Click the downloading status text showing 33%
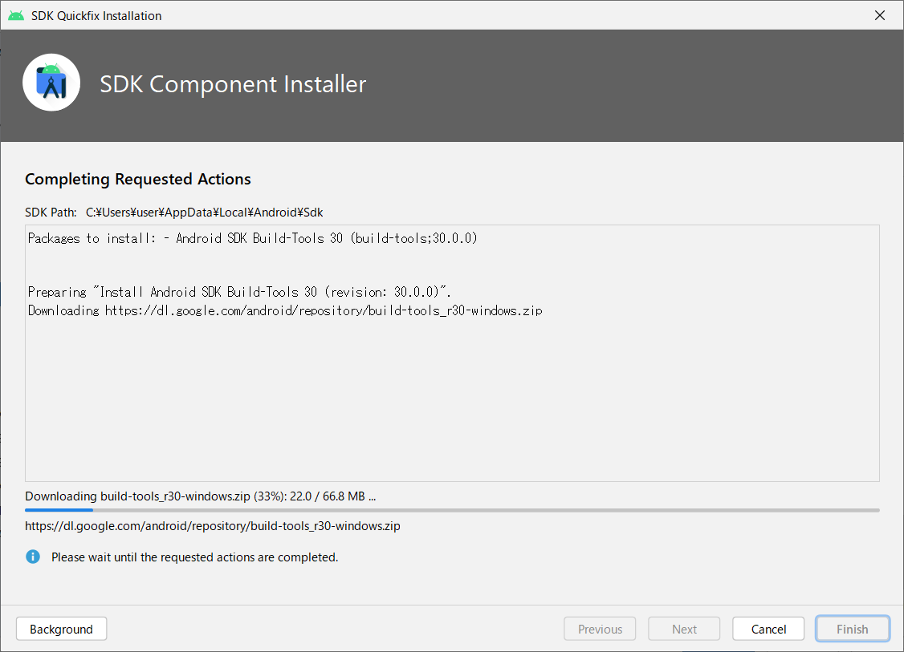This screenshot has width=904, height=652. tap(200, 496)
